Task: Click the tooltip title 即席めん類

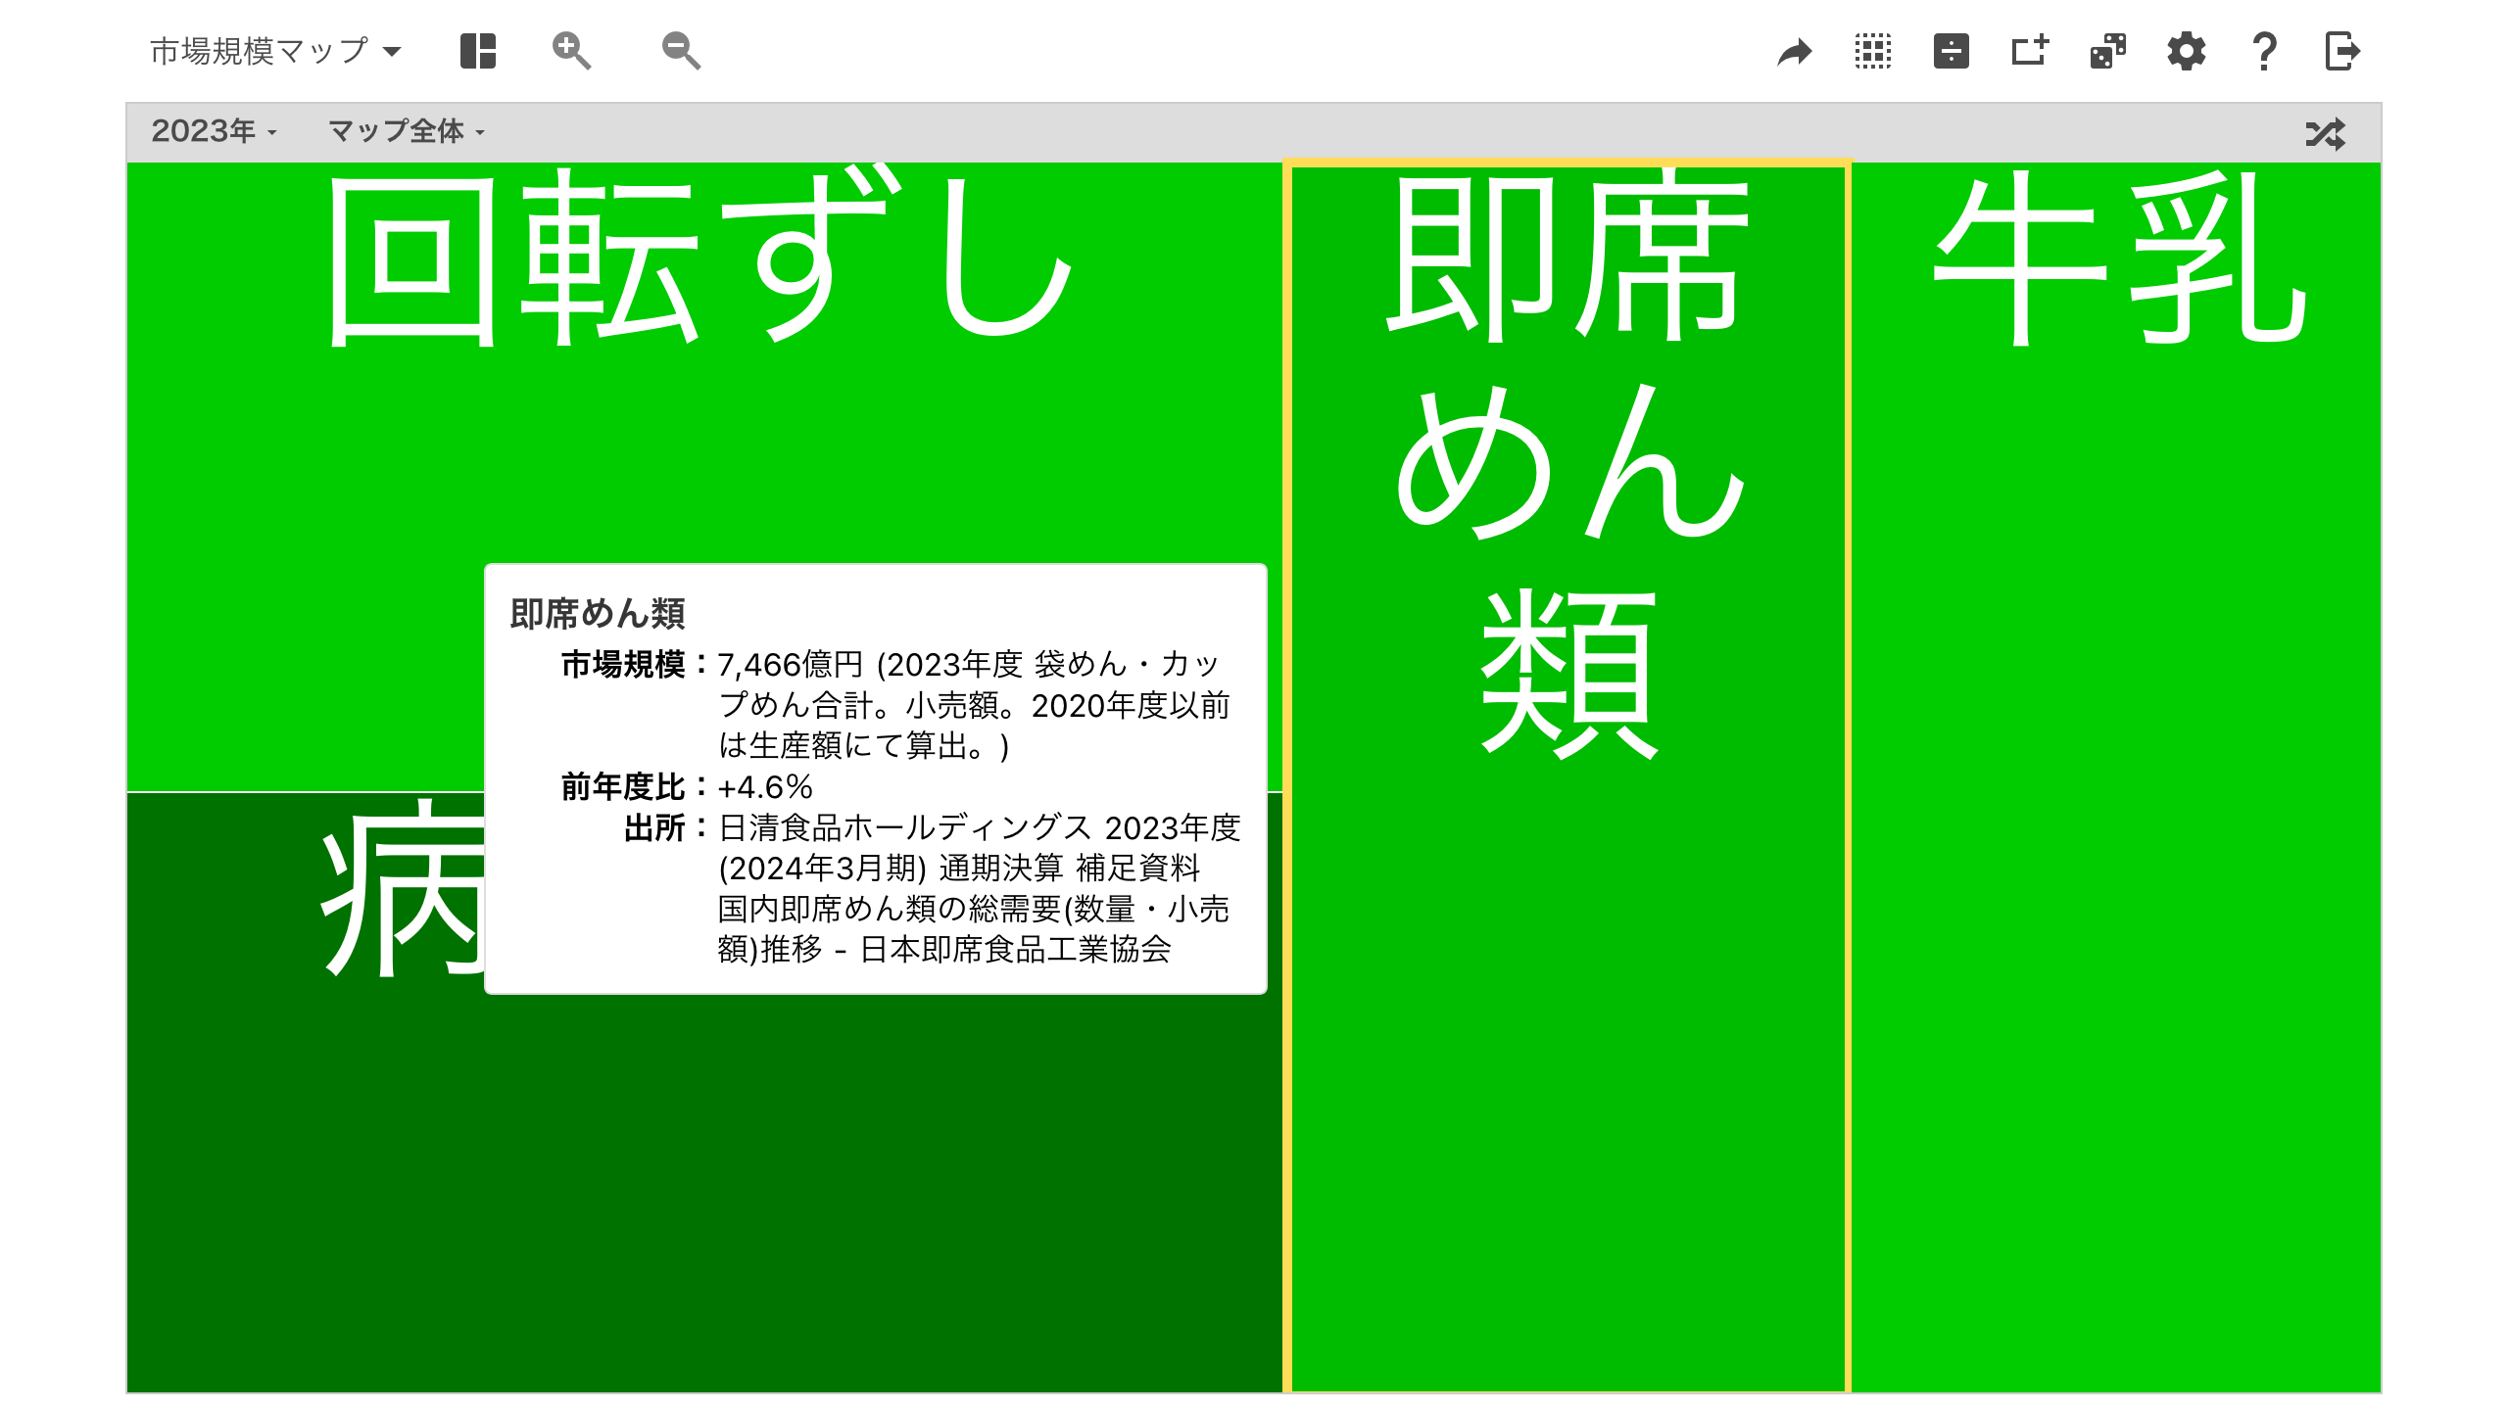Action: pos(598,614)
